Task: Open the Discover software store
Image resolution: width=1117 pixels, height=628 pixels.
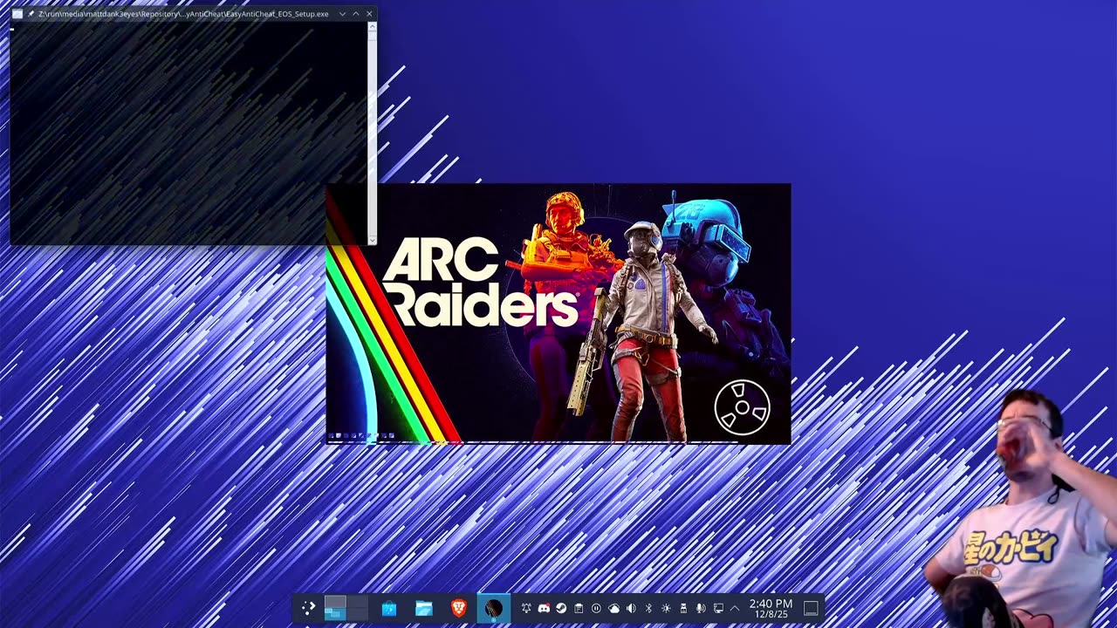Action: coord(389,608)
